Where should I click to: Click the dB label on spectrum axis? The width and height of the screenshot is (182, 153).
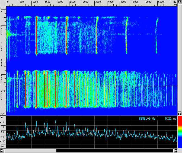[x=2, y=146]
